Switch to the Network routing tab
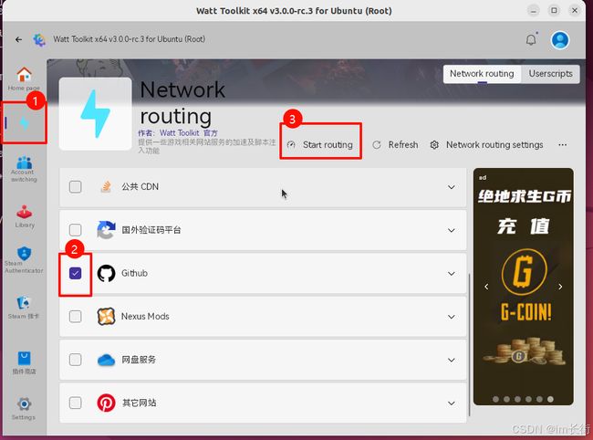This screenshot has height=440, width=593. 482,74
